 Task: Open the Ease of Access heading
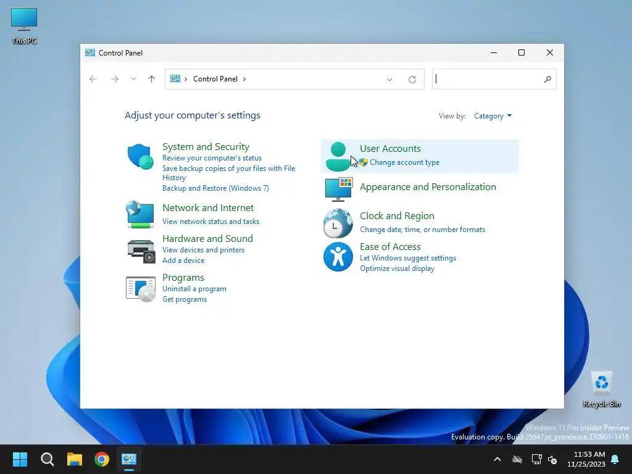point(390,246)
